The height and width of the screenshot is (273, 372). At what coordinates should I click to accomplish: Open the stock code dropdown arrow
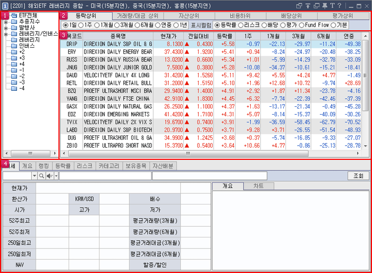[x=35, y=176]
